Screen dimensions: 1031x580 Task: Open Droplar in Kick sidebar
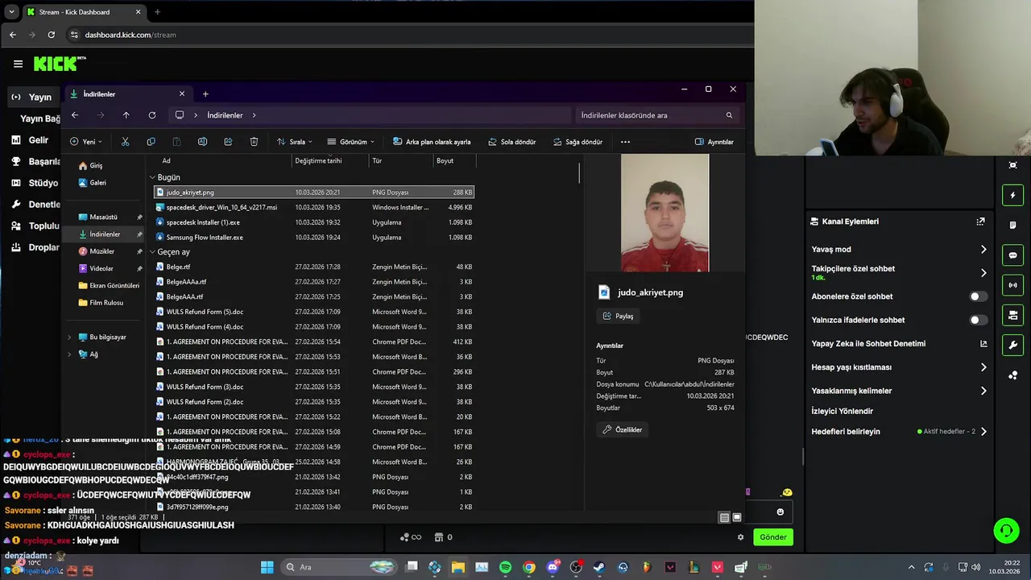coord(35,247)
